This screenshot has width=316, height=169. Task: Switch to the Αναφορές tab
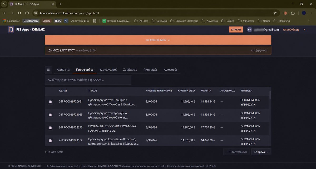click(x=171, y=70)
